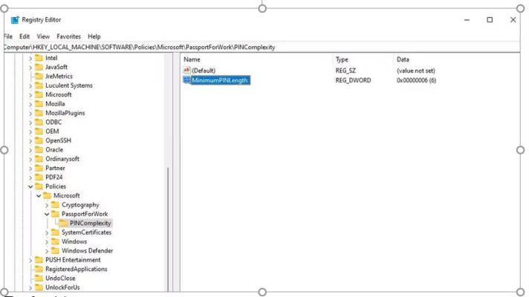Select the RegisteredApplications folder icon
Image resolution: width=529 pixels, height=297 pixels.
(39, 269)
